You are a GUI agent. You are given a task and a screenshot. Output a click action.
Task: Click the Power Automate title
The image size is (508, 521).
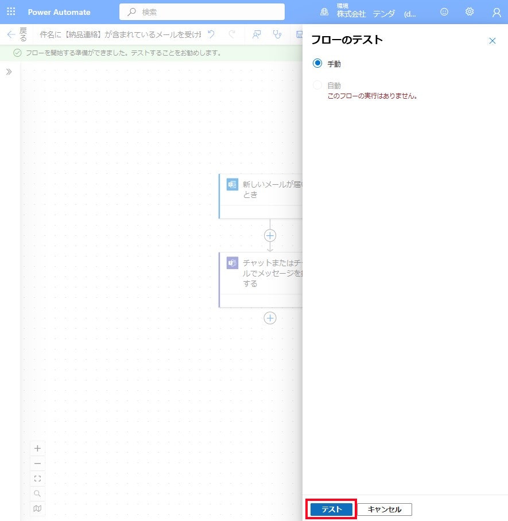click(x=59, y=12)
